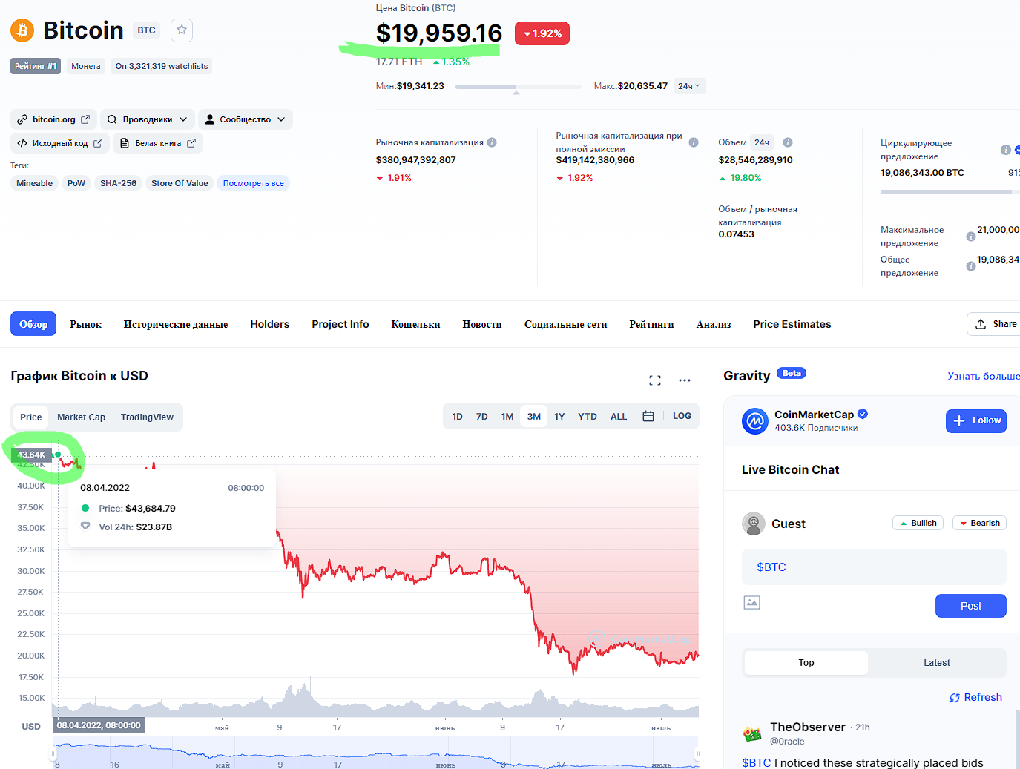Add Bitcoin to watchlist with star icon
Image resolution: width=1020 pixels, height=769 pixels.
tap(182, 30)
